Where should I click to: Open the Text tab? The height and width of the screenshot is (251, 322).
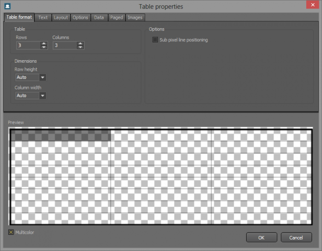coord(43,18)
